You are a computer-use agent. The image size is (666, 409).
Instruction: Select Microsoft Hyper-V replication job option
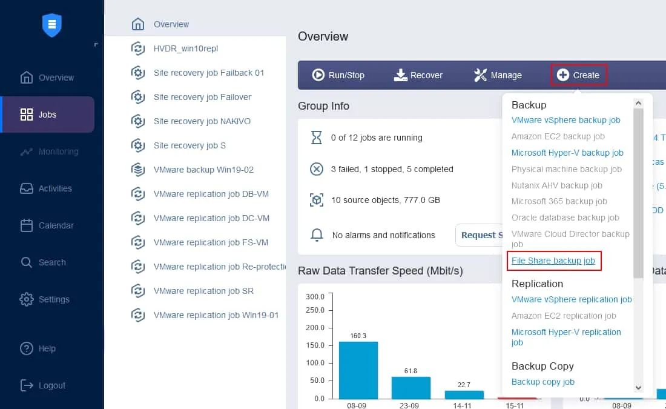(566, 337)
